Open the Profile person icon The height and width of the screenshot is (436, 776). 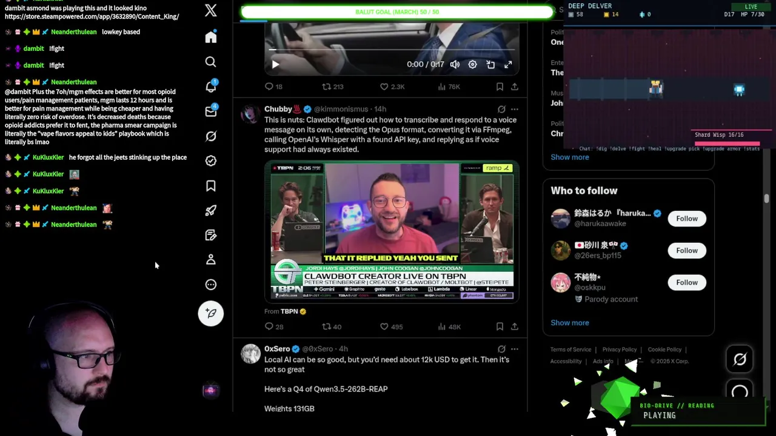211,260
